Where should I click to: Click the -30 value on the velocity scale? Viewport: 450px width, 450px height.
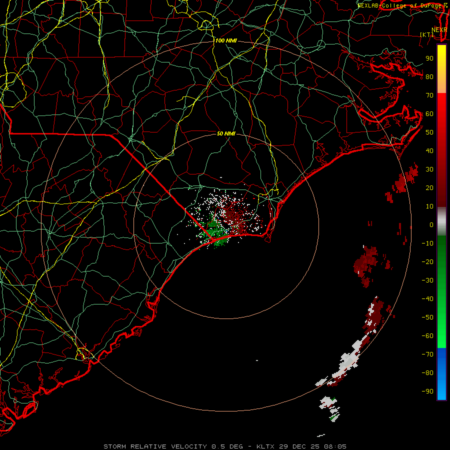427,280
